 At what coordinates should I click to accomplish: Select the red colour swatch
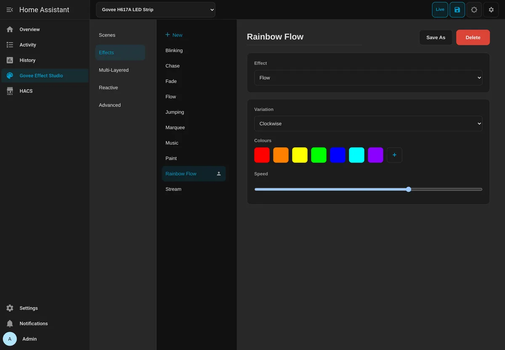(x=262, y=155)
